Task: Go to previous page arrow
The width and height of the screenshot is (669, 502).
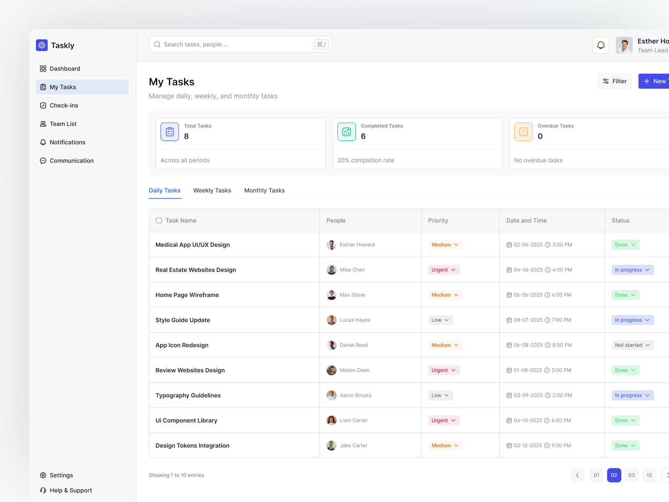Action: tap(577, 475)
